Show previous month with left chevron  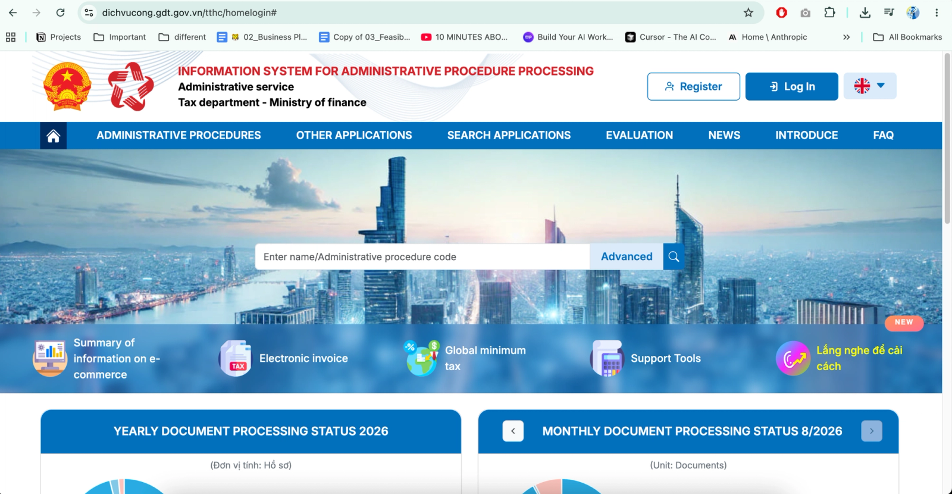(513, 431)
